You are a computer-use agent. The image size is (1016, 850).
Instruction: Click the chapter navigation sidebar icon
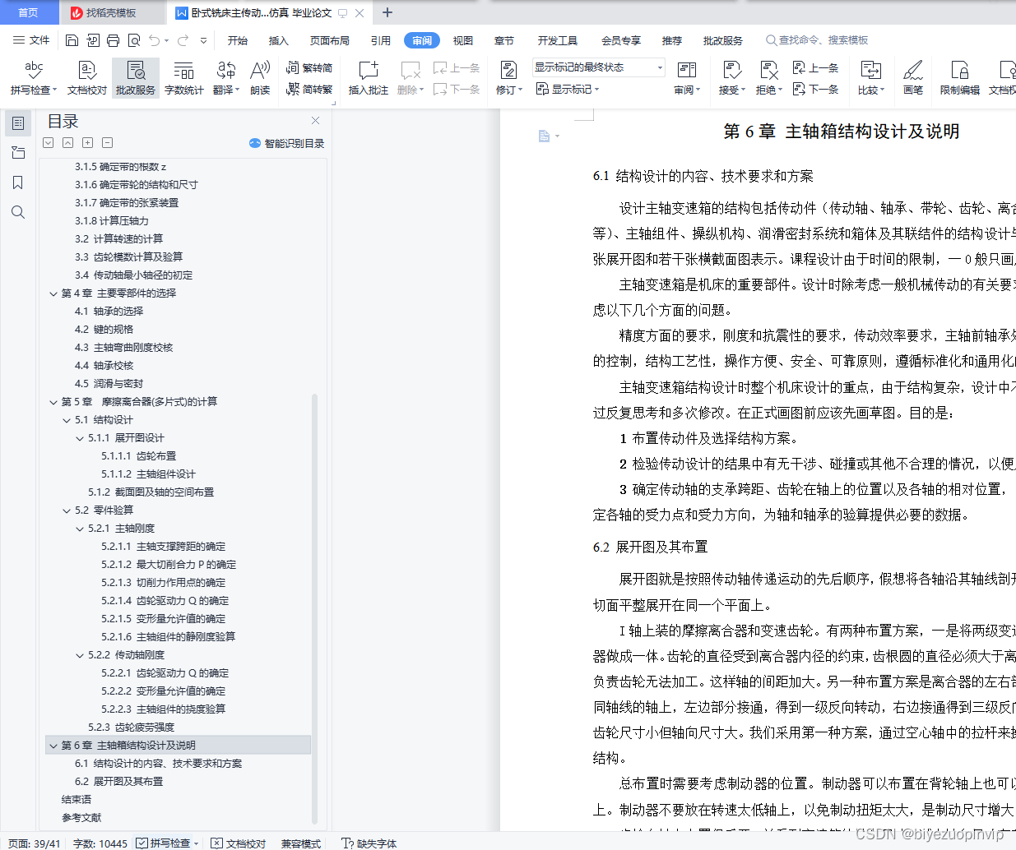click(18, 153)
